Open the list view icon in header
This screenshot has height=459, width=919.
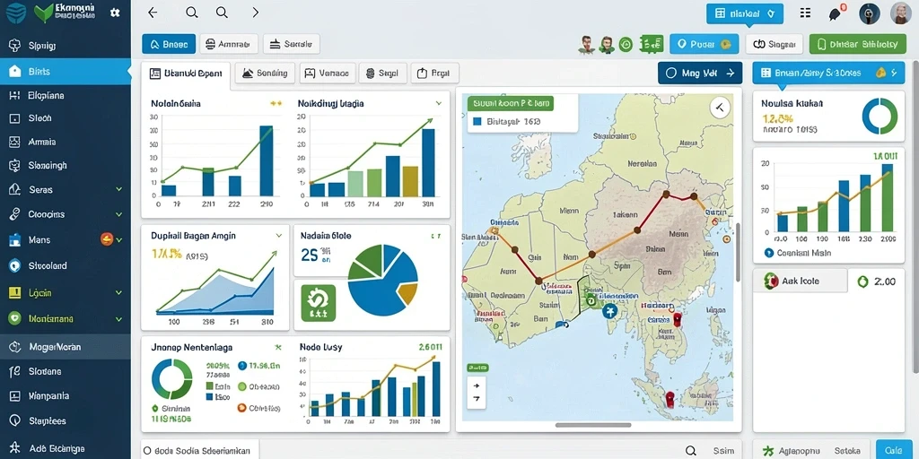pos(805,13)
